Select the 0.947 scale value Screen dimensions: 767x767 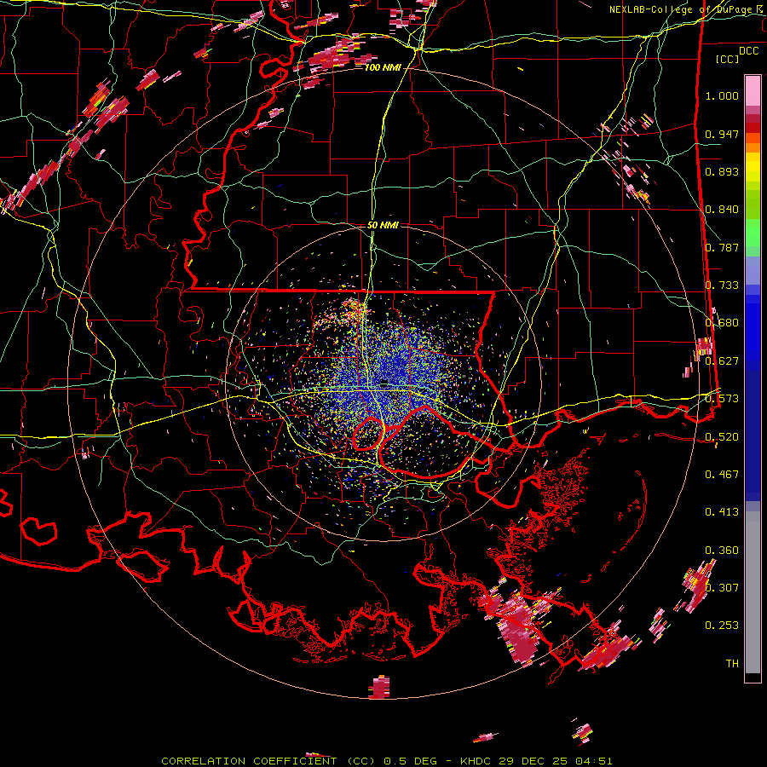point(722,134)
